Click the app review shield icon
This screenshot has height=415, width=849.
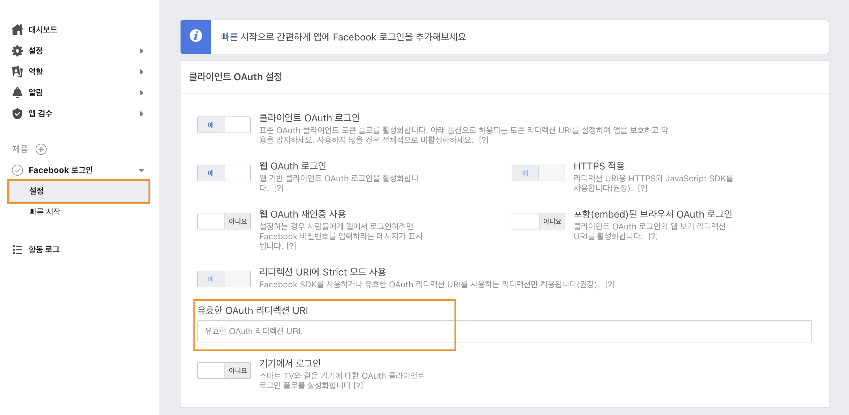17,113
